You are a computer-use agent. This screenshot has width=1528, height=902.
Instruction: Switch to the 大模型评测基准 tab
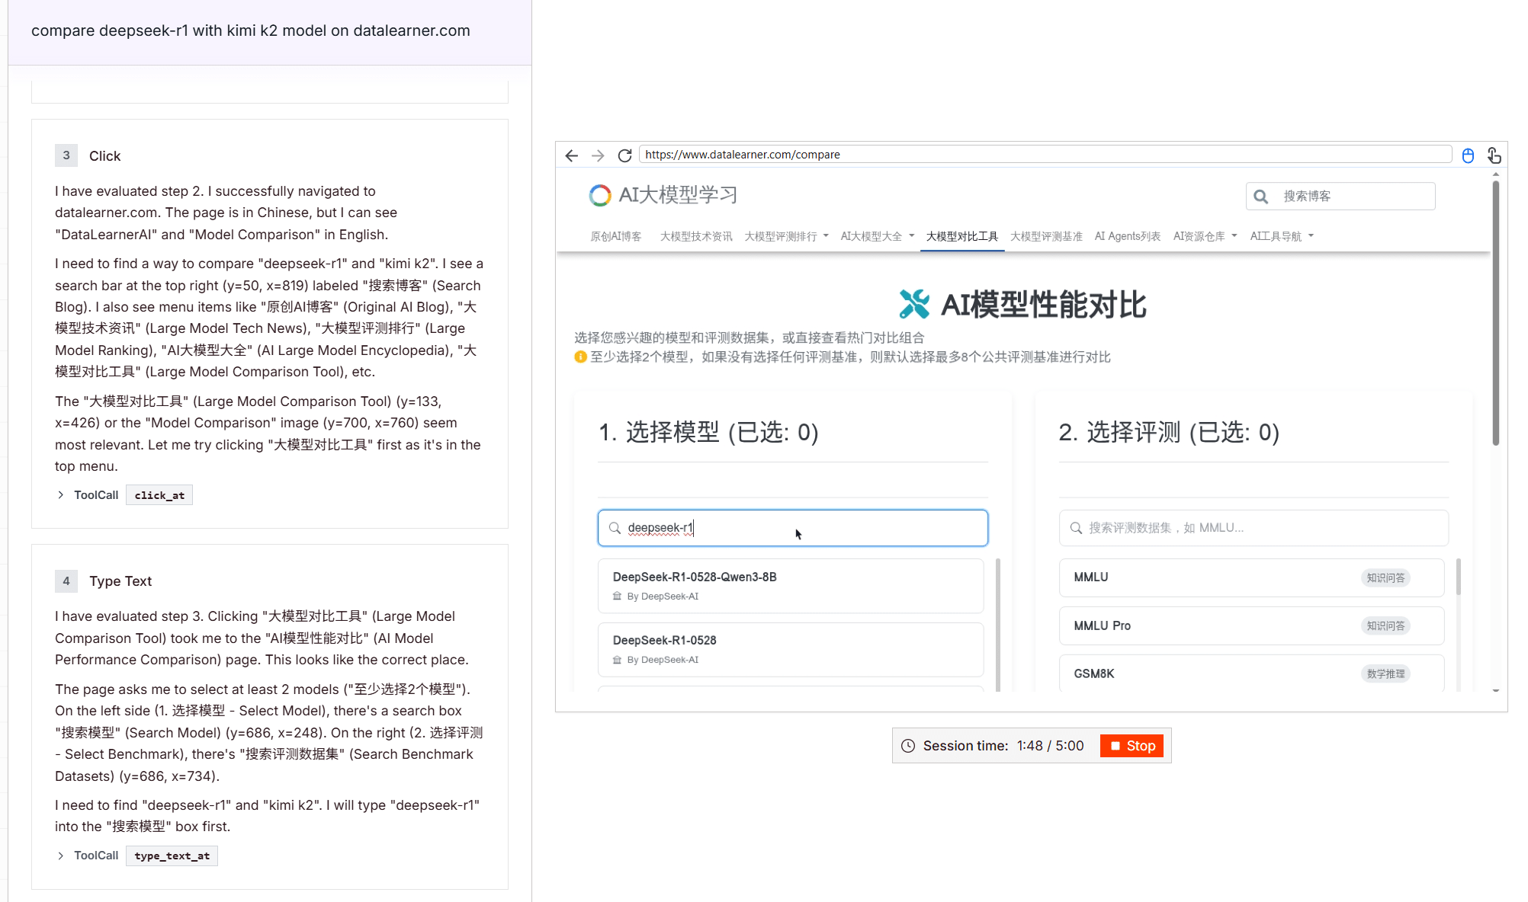(x=1045, y=236)
